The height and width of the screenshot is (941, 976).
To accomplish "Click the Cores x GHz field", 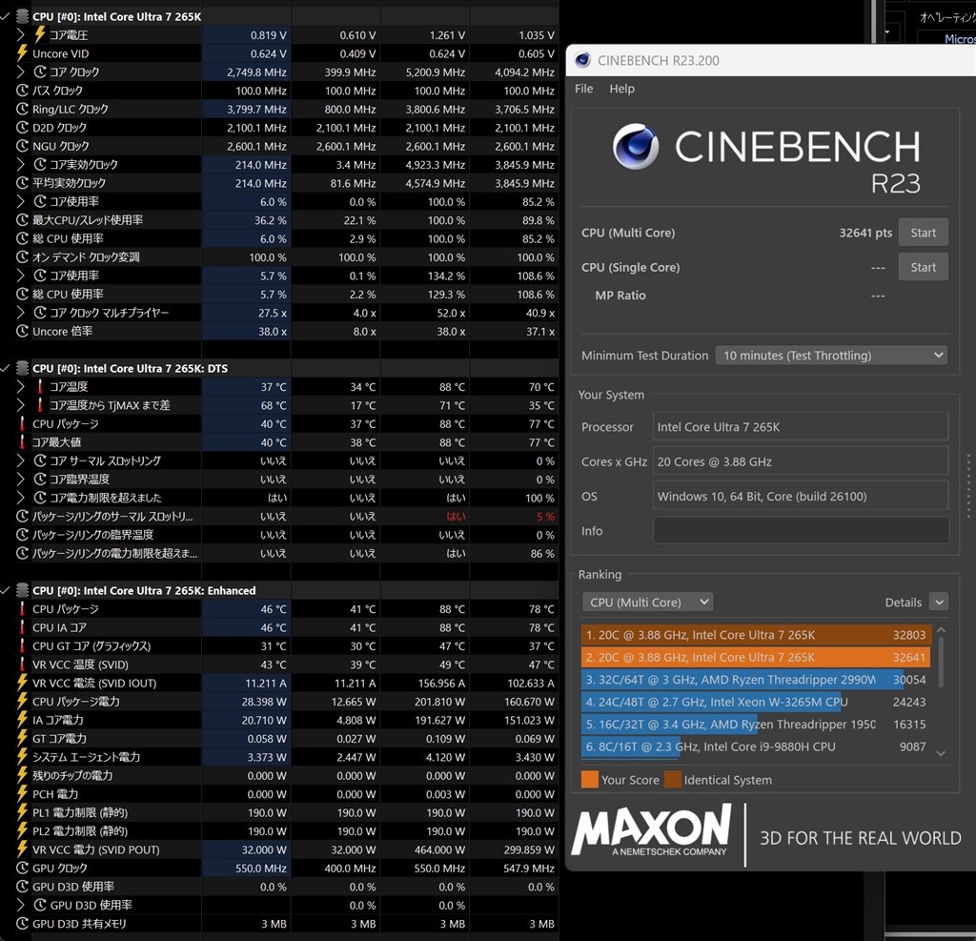I will click(x=801, y=461).
